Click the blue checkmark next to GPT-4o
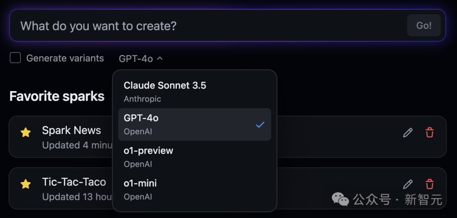The height and width of the screenshot is (218, 457). coord(260,124)
